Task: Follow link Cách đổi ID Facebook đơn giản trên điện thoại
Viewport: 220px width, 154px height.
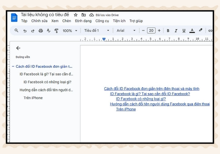Action: 151,89
